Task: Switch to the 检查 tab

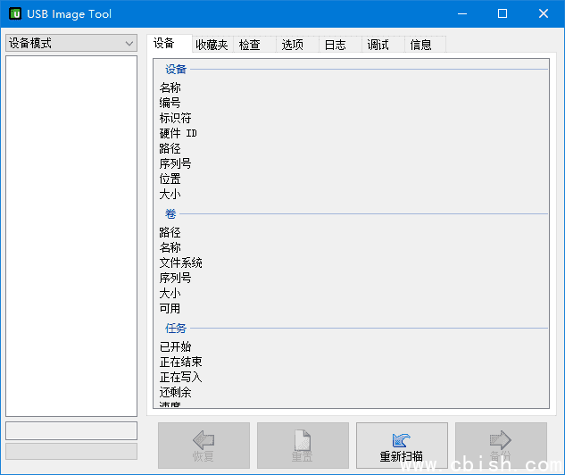Action: [x=254, y=45]
